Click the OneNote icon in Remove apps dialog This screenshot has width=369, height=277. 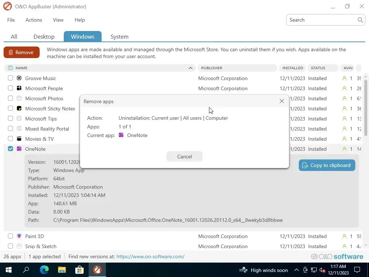pyautogui.click(x=121, y=135)
